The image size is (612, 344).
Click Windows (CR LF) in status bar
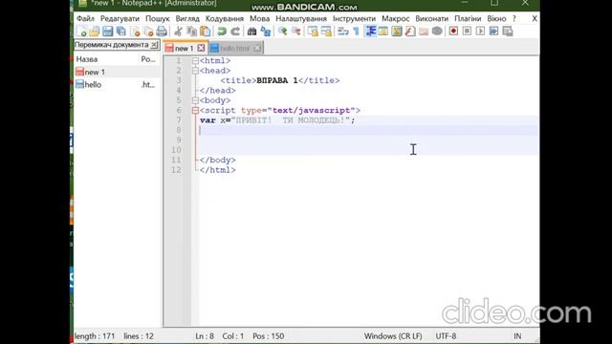coord(393,336)
